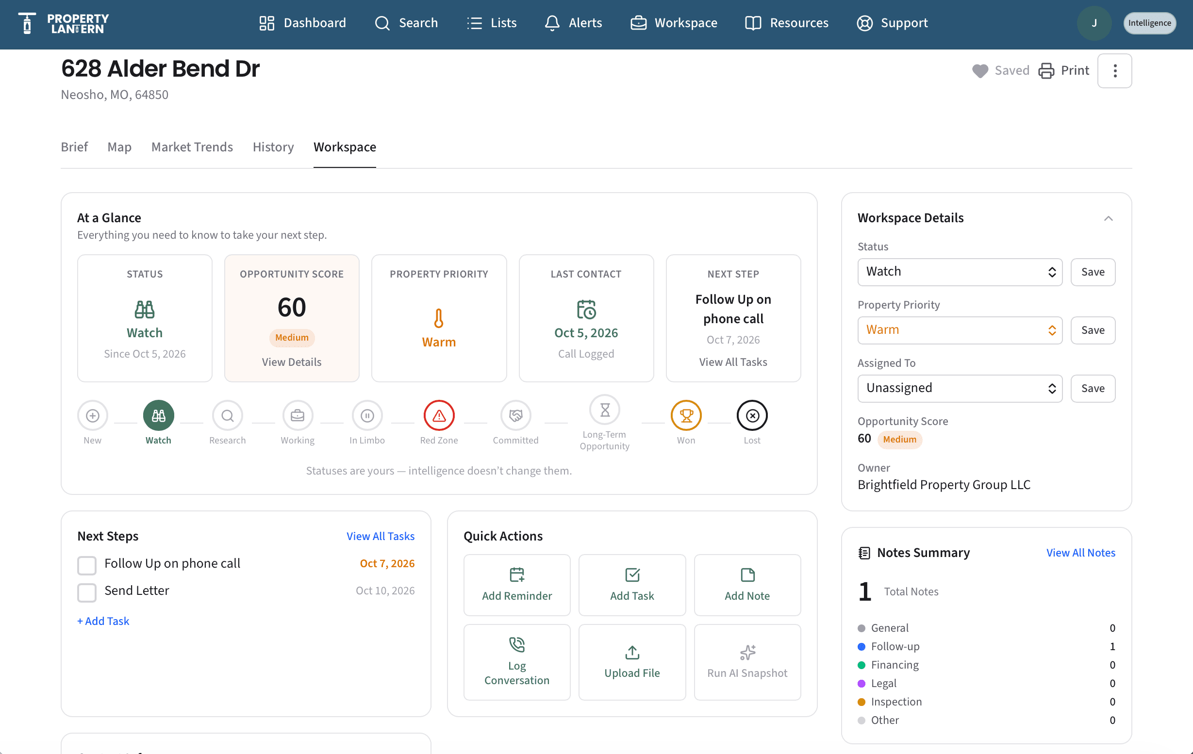Screen dimensions: 1193x754
Task: Click the Intelligence badge
Action: click(1149, 23)
